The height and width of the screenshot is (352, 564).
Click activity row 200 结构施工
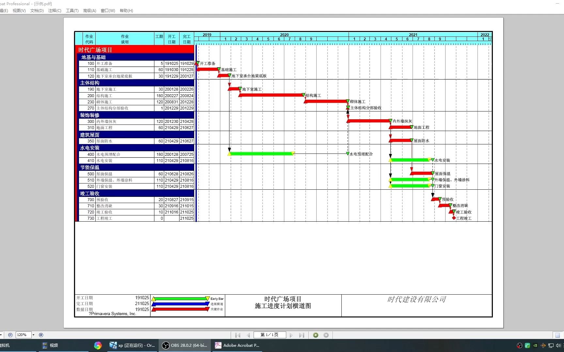coord(136,96)
